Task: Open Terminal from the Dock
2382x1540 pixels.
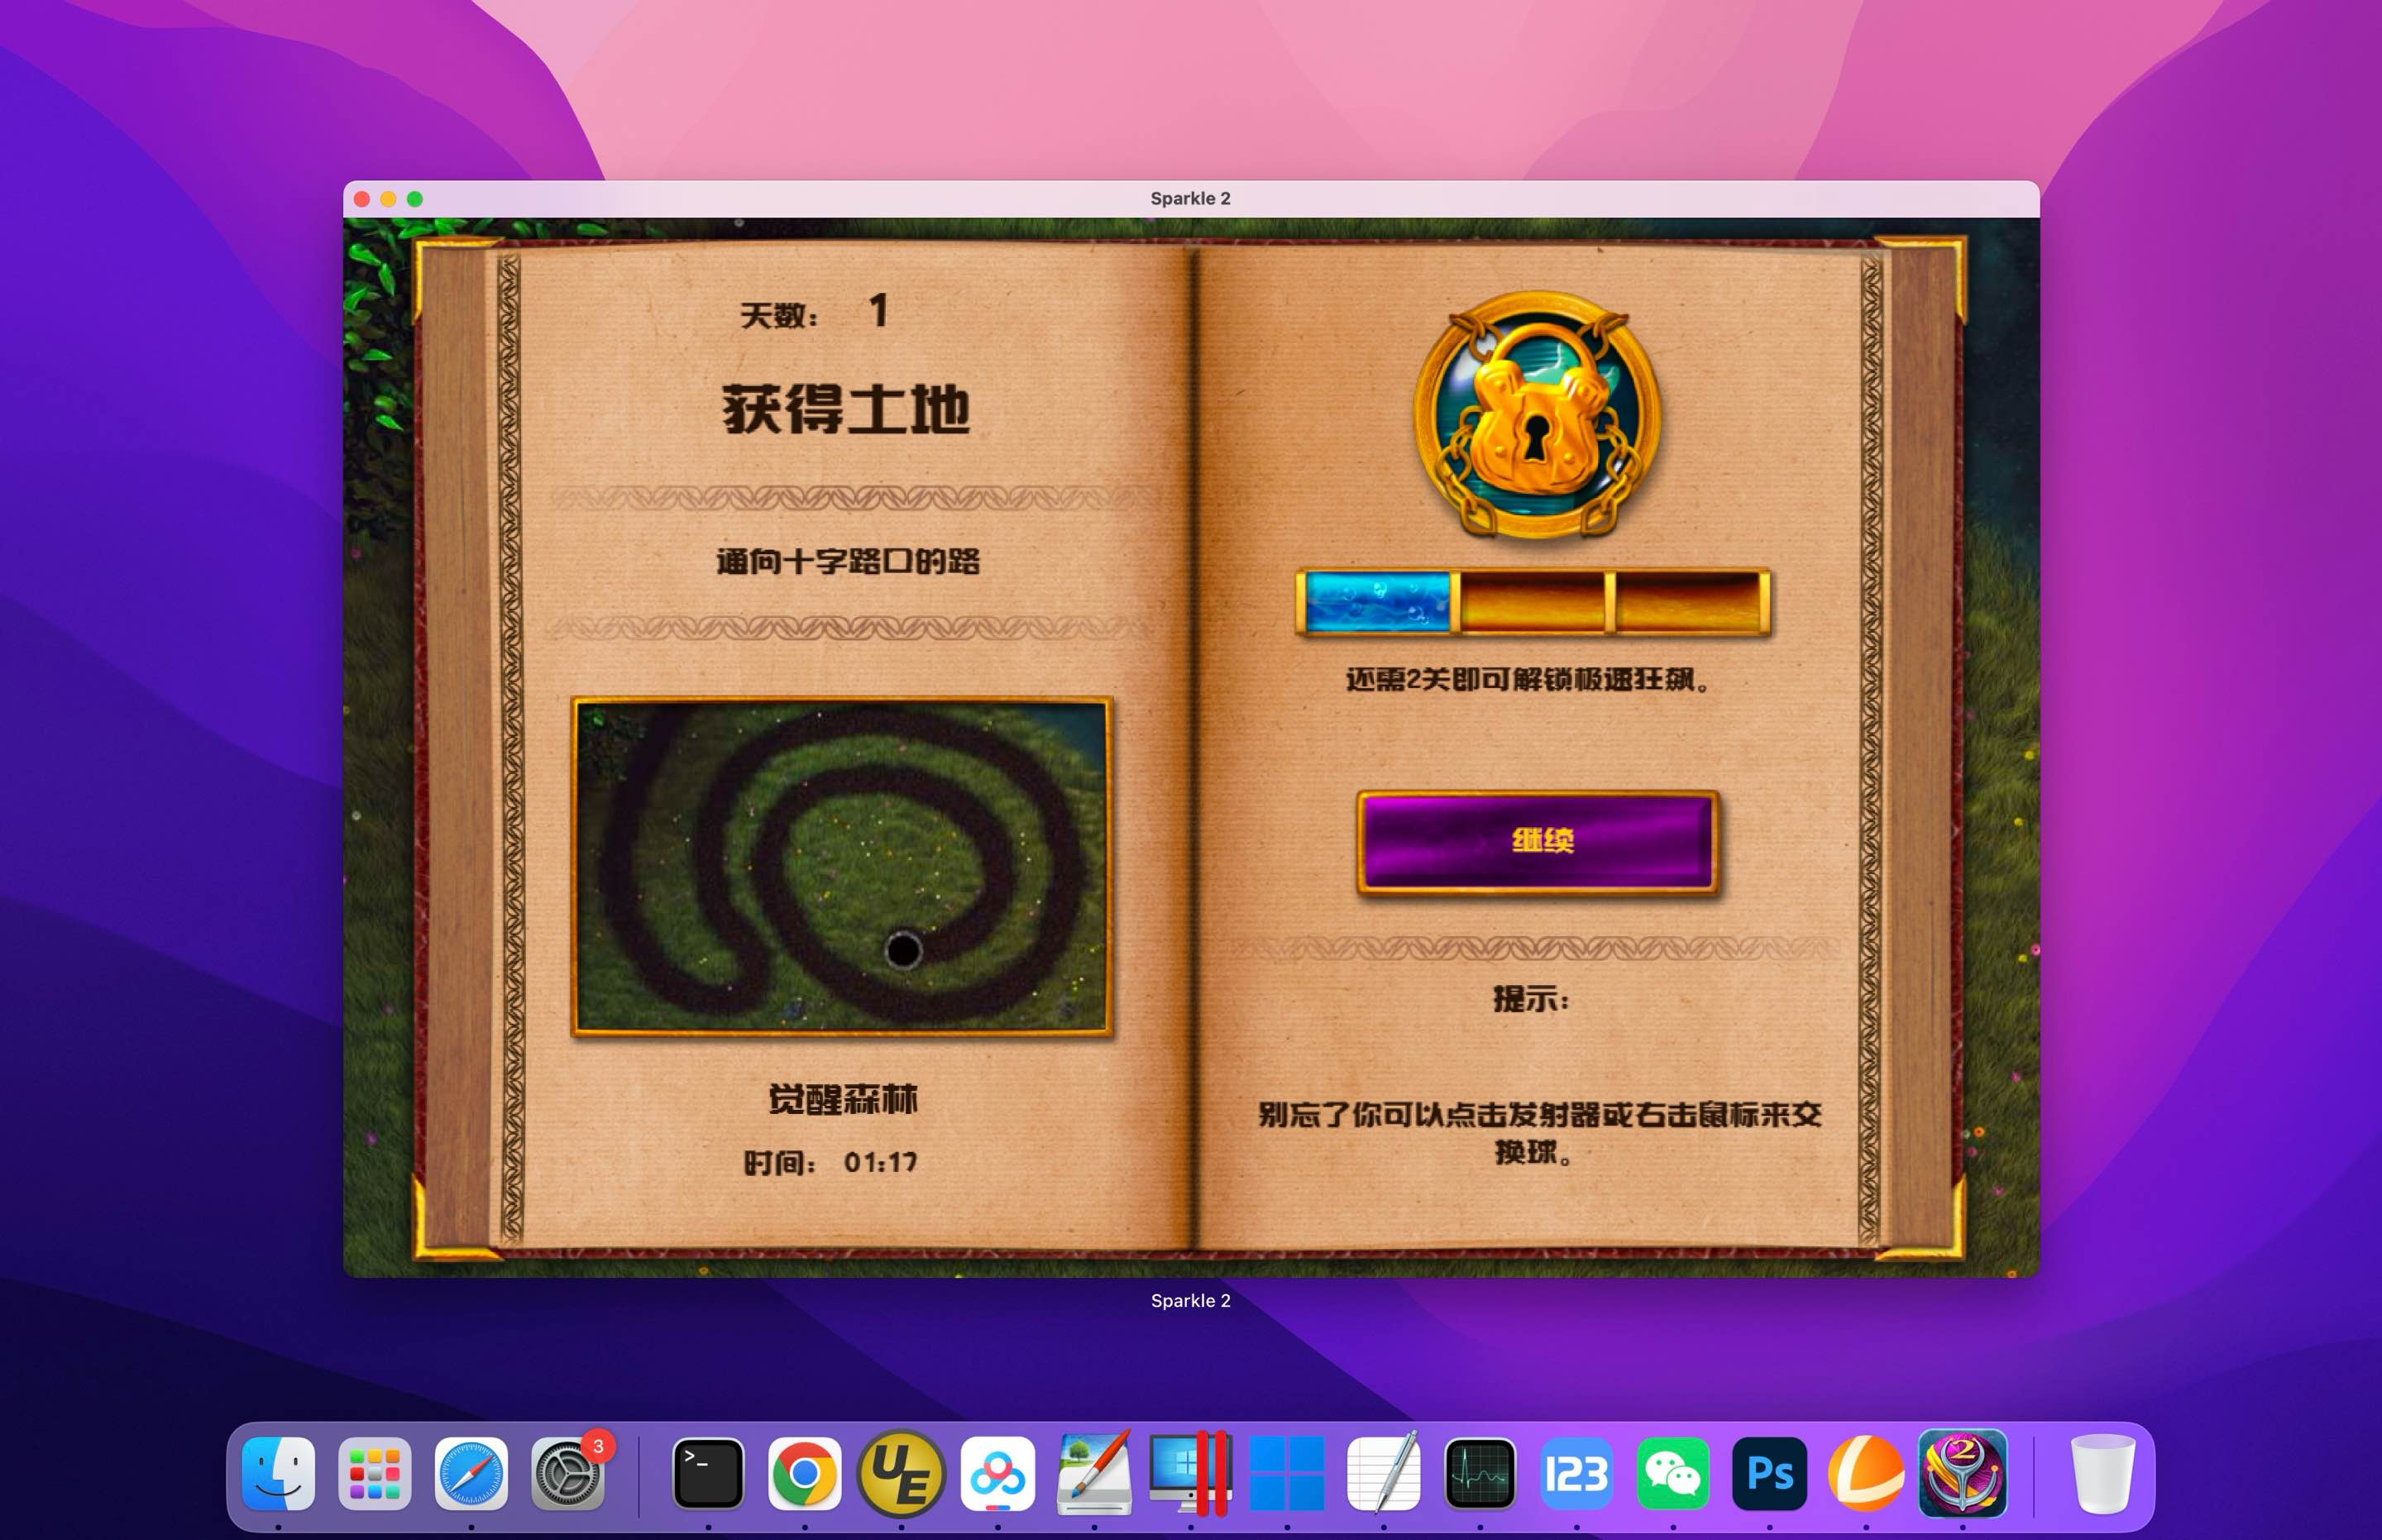Action: (708, 1473)
